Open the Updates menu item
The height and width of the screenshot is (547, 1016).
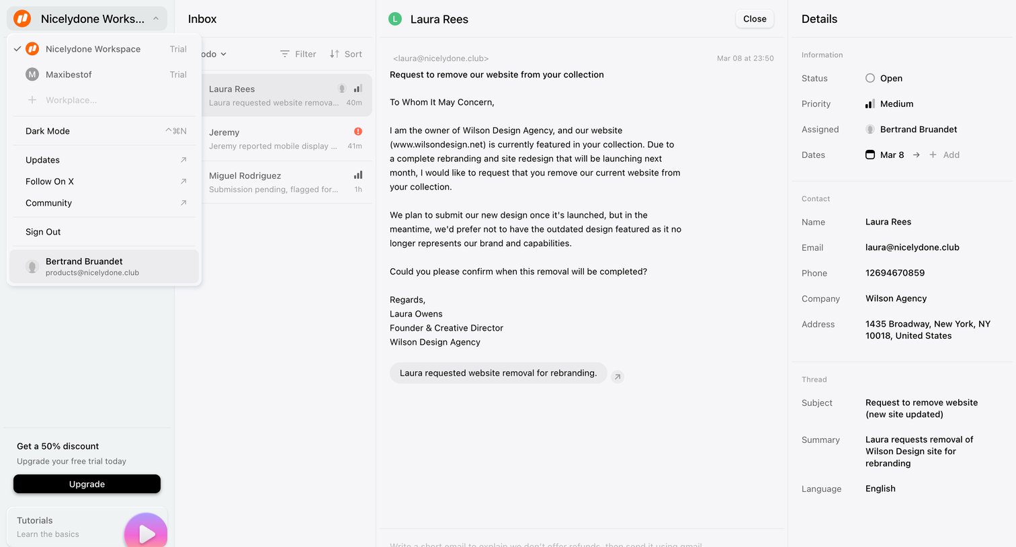[104, 160]
